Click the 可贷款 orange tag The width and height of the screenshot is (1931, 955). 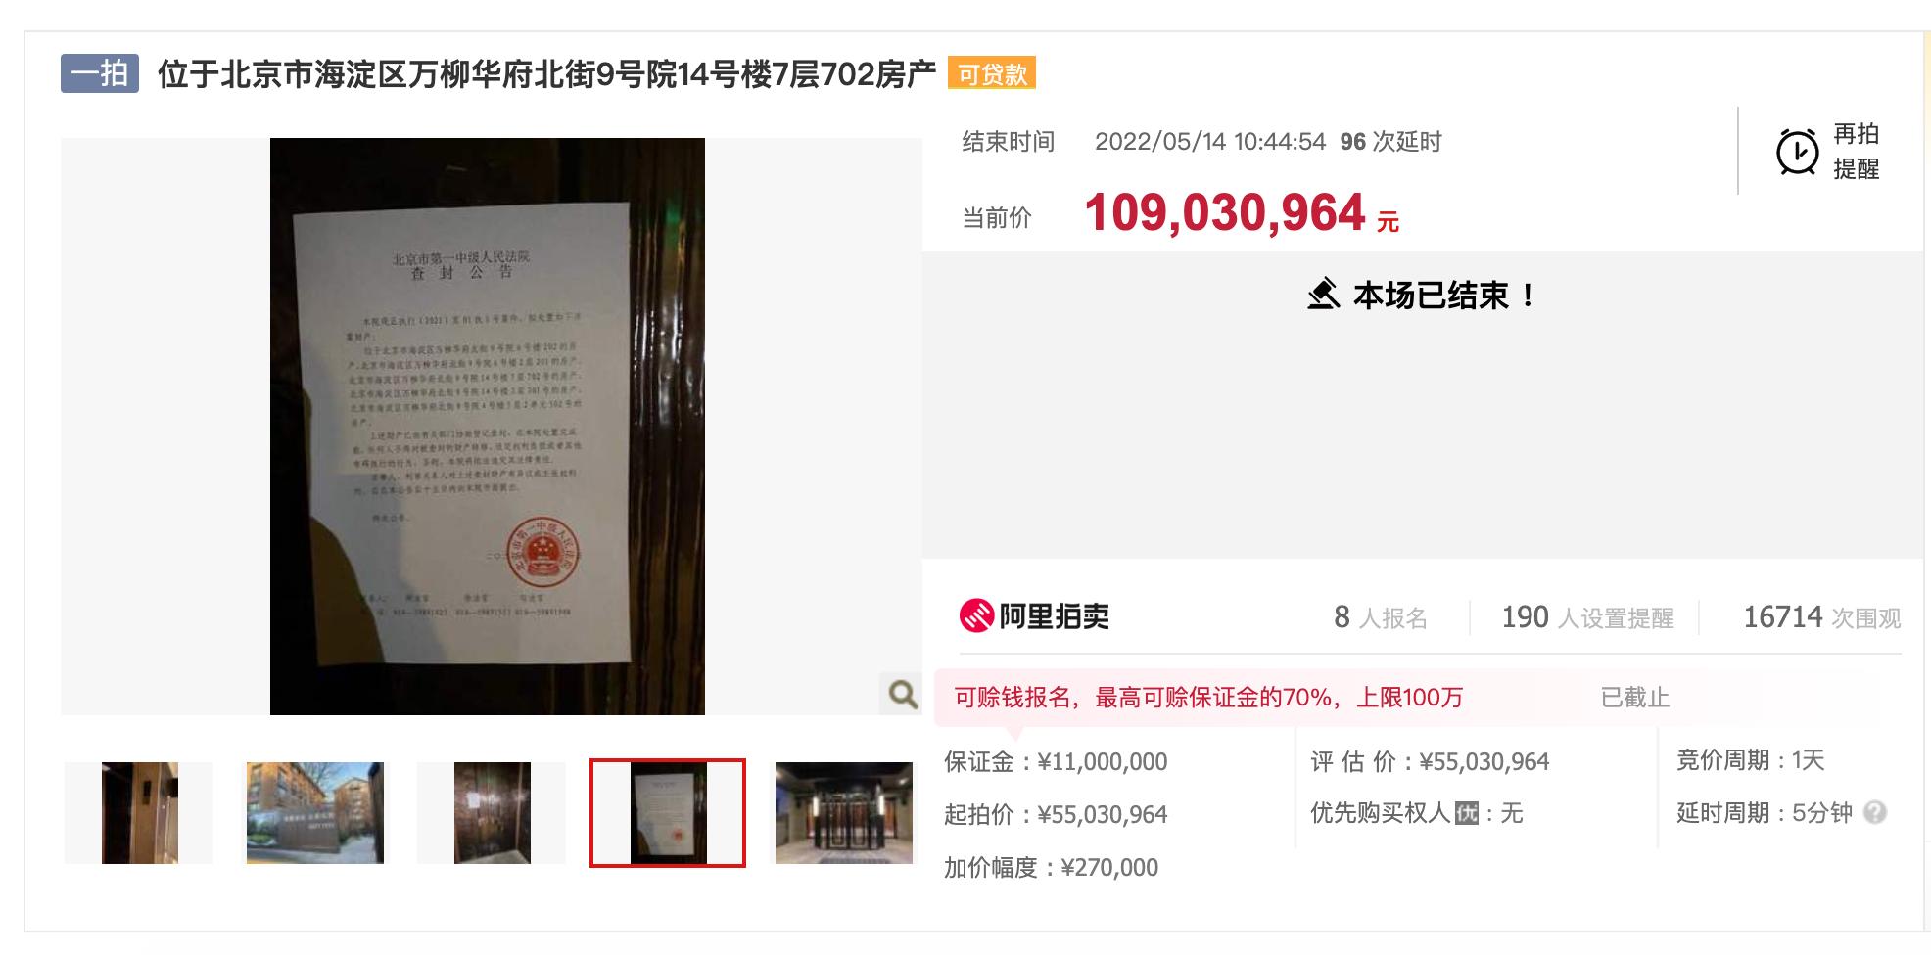coord(992,73)
